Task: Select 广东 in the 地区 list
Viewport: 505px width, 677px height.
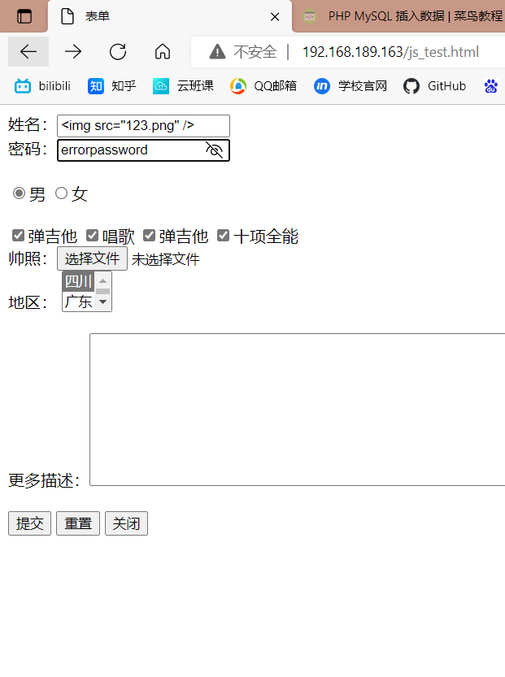Action: (x=79, y=302)
